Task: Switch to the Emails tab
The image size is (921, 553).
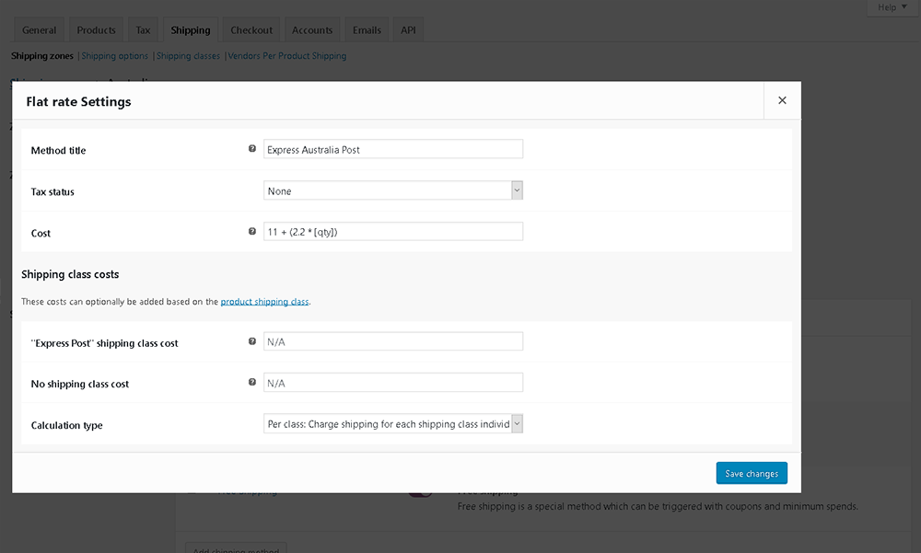Action: pos(367,30)
